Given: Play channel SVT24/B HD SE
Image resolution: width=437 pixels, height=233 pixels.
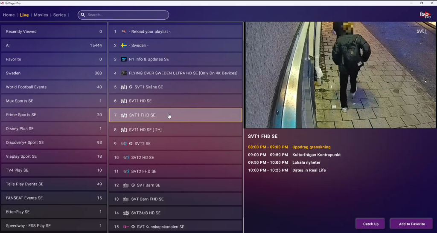Looking at the screenshot, I should (x=175, y=213).
